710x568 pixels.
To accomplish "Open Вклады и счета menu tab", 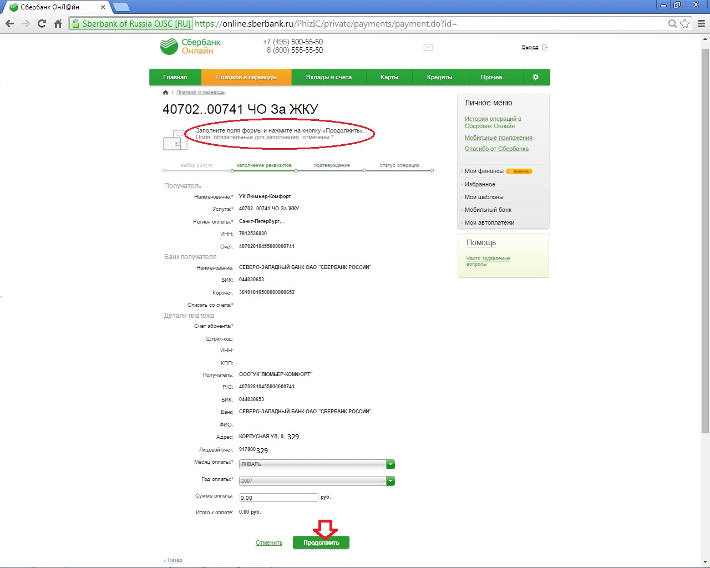I will coord(329,77).
